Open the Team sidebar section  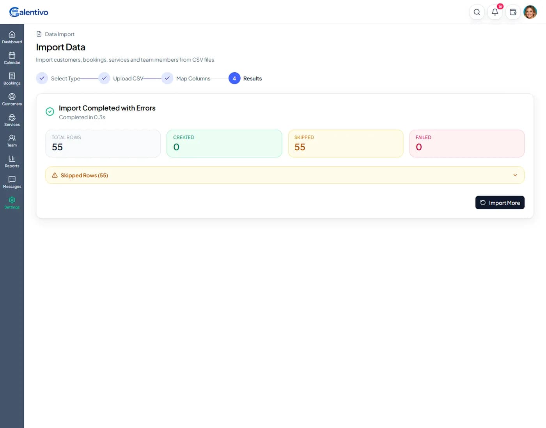(x=12, y=141)
